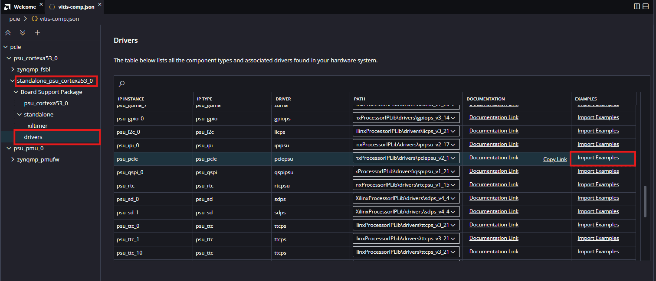Switch to the Welcome tab
The width and height of the screenshot is (656, 281).
pos(24,7)
